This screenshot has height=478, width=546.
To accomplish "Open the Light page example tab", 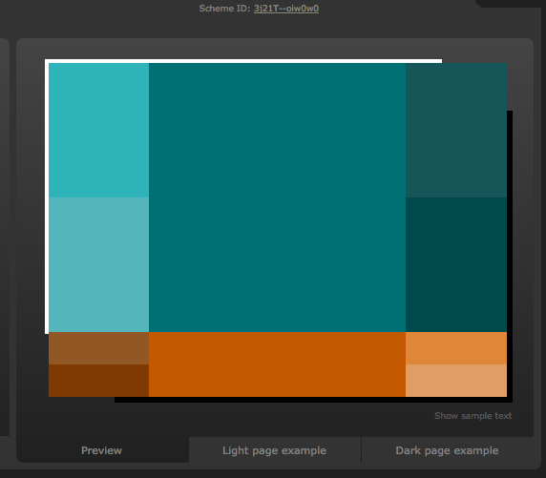I will pyautogui.click(x=274, y=450).
